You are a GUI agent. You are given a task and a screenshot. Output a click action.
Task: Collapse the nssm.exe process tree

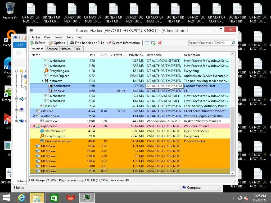pos(42,81)
